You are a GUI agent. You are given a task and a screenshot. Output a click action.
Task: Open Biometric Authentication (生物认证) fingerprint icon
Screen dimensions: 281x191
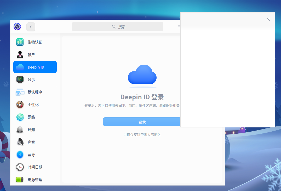(20, 42)
